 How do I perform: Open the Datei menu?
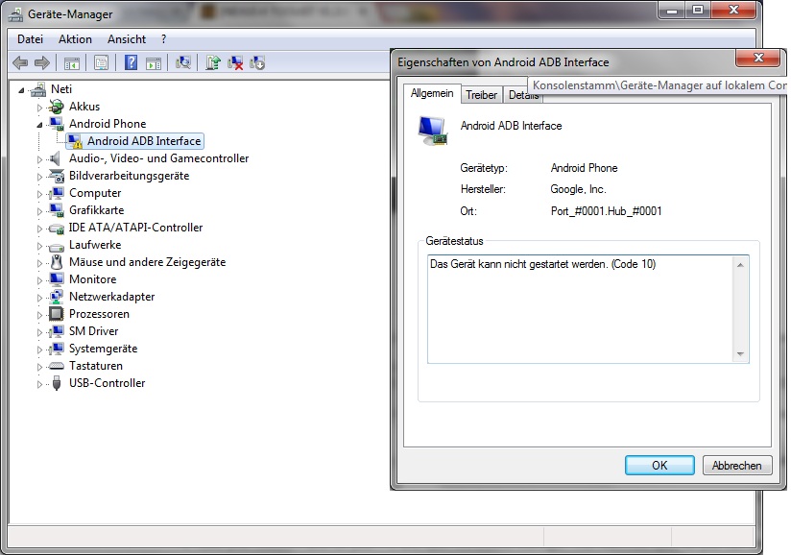[31, 39]
